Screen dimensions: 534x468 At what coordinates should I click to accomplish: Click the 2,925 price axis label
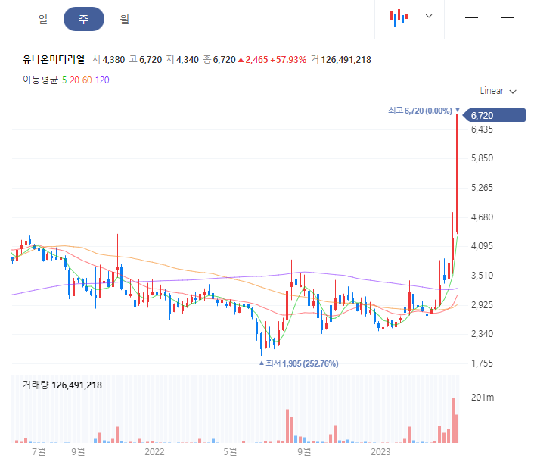click(x=482, y=304)
